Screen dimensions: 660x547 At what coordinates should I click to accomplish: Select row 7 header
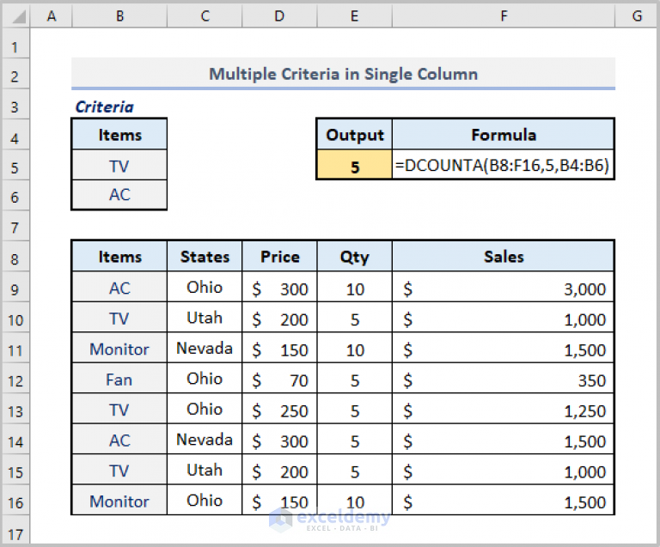15,226
